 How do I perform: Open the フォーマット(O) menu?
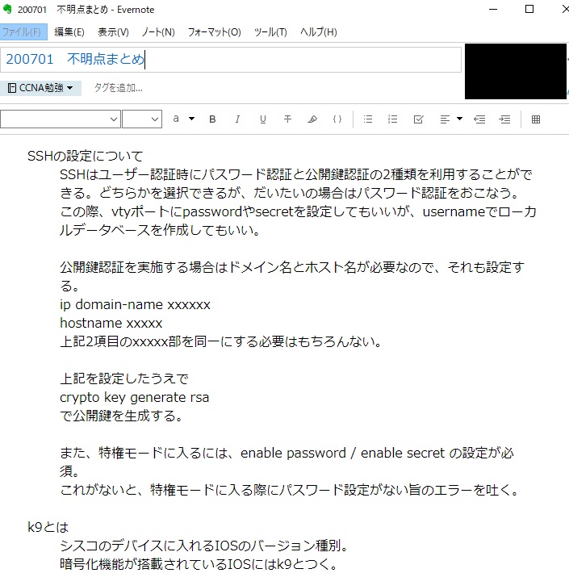click(215, 32)
